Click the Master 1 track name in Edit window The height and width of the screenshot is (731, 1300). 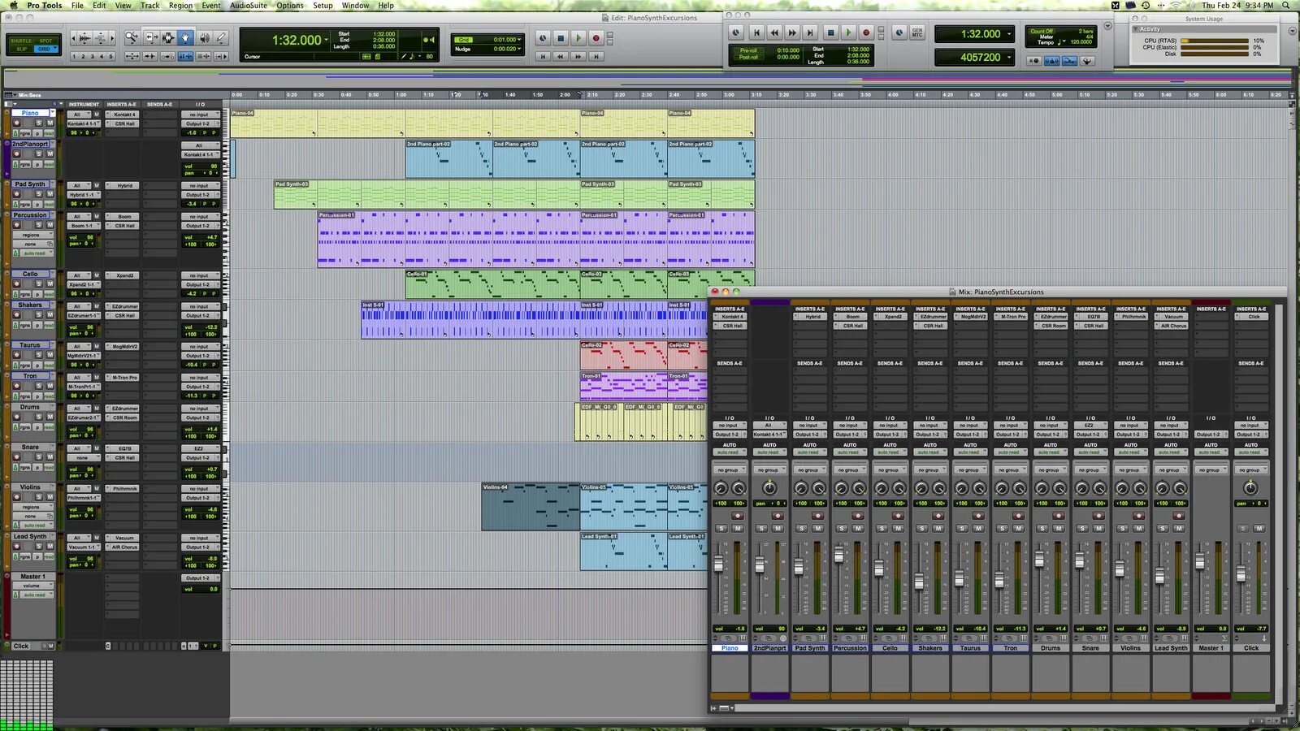point(32,577)
